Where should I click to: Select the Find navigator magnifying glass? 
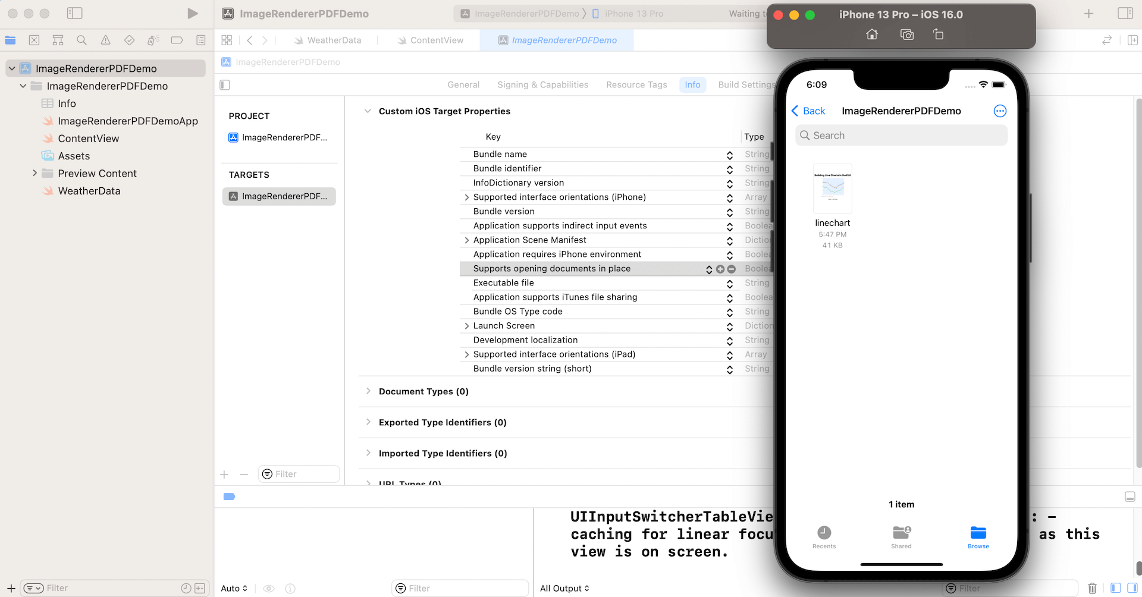tap(81, 40)
